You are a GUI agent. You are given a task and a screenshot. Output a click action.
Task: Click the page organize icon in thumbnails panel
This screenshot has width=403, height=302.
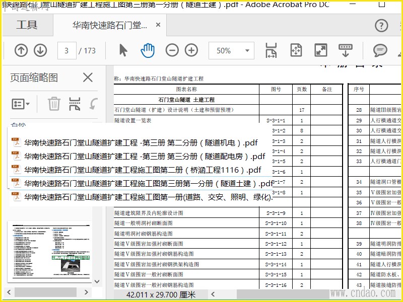click(x=75, y=104)
